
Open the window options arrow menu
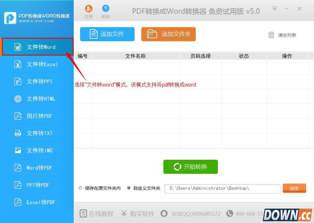275,9
